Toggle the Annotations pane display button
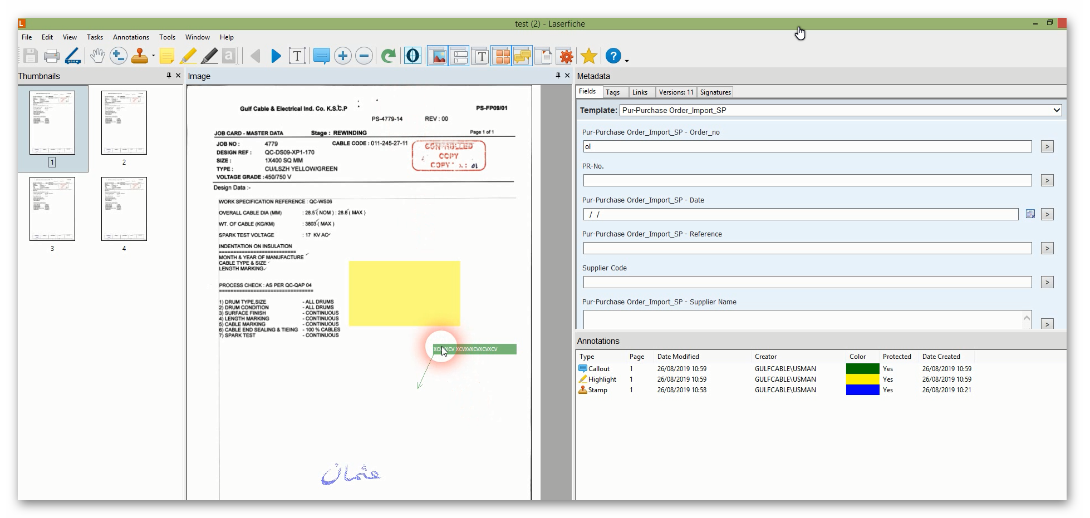The height and width of the screenshot is (518, 1090). click(522, 56)
